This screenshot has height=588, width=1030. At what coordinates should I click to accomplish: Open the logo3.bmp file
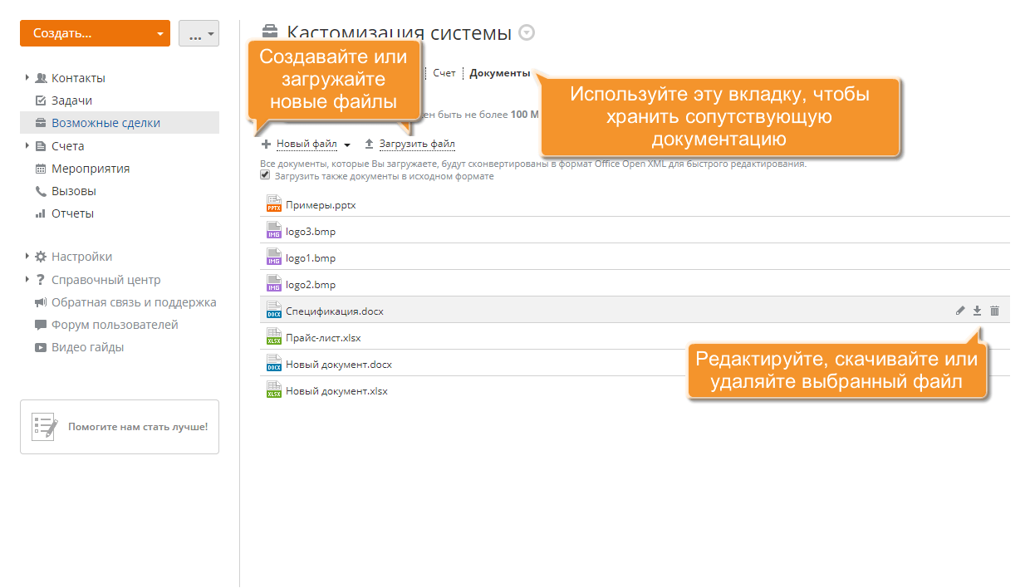311,231
